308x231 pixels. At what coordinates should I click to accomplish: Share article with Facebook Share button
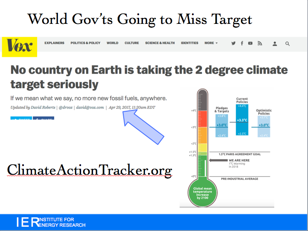point(44,120)
